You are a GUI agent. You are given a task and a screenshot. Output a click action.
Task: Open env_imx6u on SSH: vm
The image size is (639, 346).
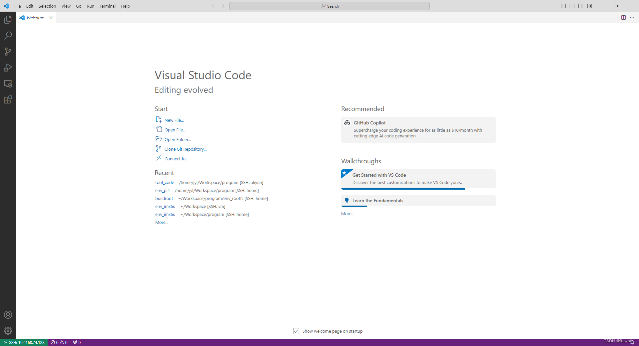click(x=165, y=207)
